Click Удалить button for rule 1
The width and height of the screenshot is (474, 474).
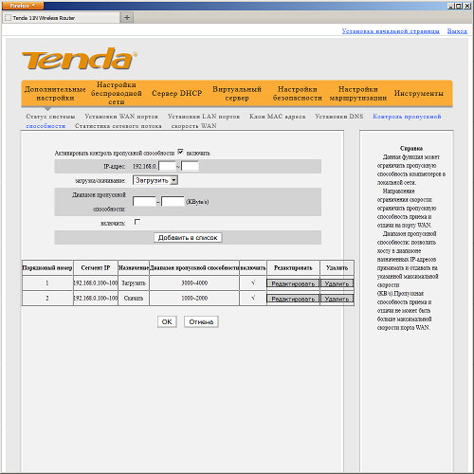pyautogui.click(x=337, y=283)
